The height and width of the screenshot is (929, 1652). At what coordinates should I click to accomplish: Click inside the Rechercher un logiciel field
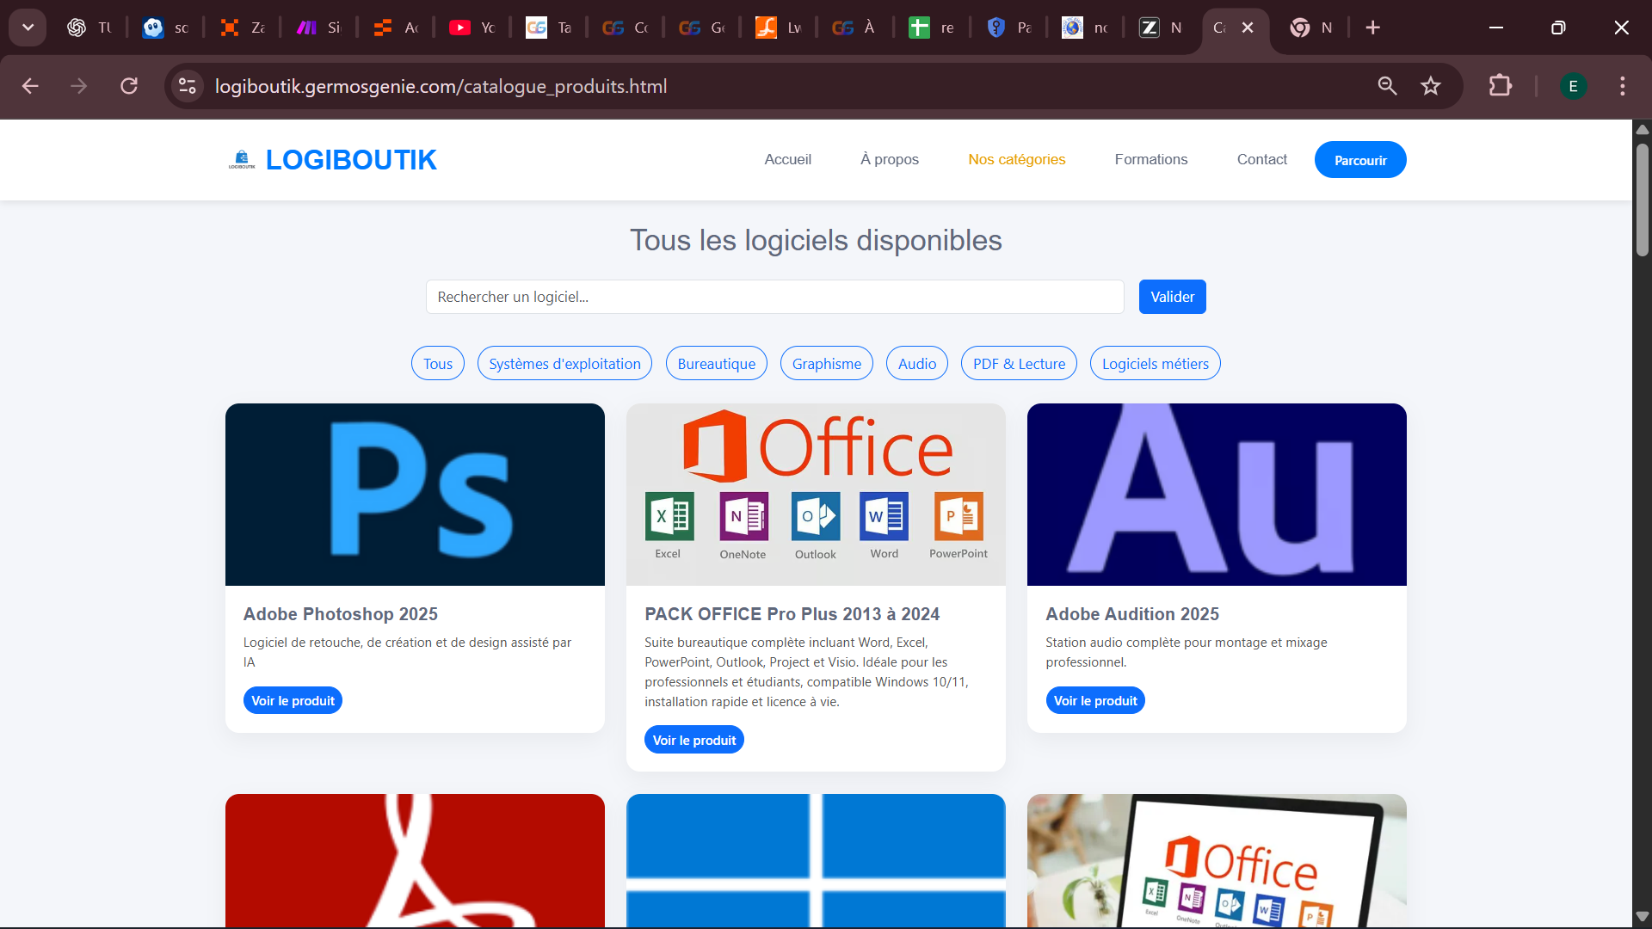[774, 296]
